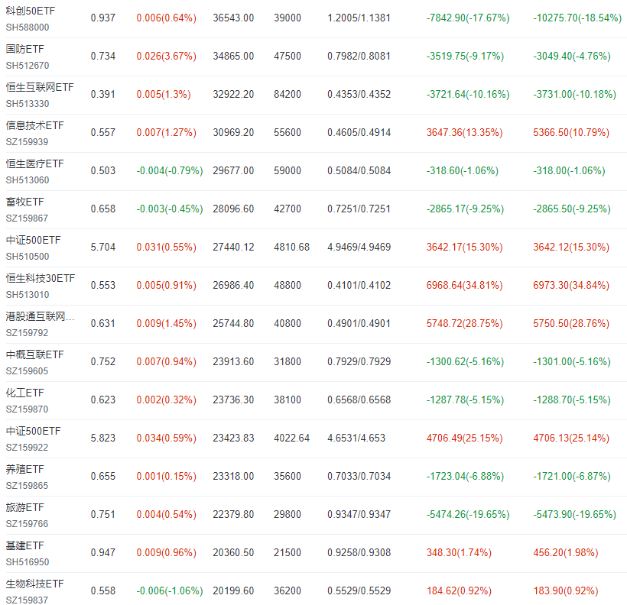Click change -0.006(-1.06%)
Image resolution: width=627 pixels, height=605 pixels.
click(170, 591)
